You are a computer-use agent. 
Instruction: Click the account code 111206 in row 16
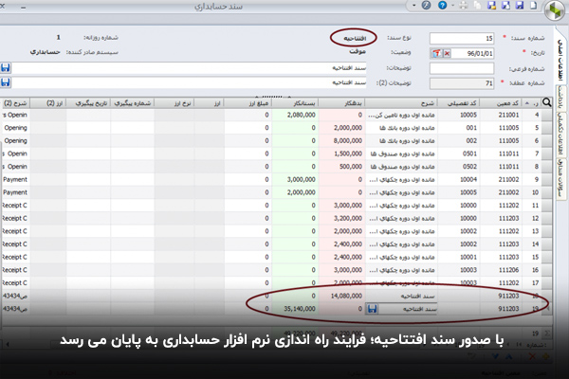coord(501,270)
